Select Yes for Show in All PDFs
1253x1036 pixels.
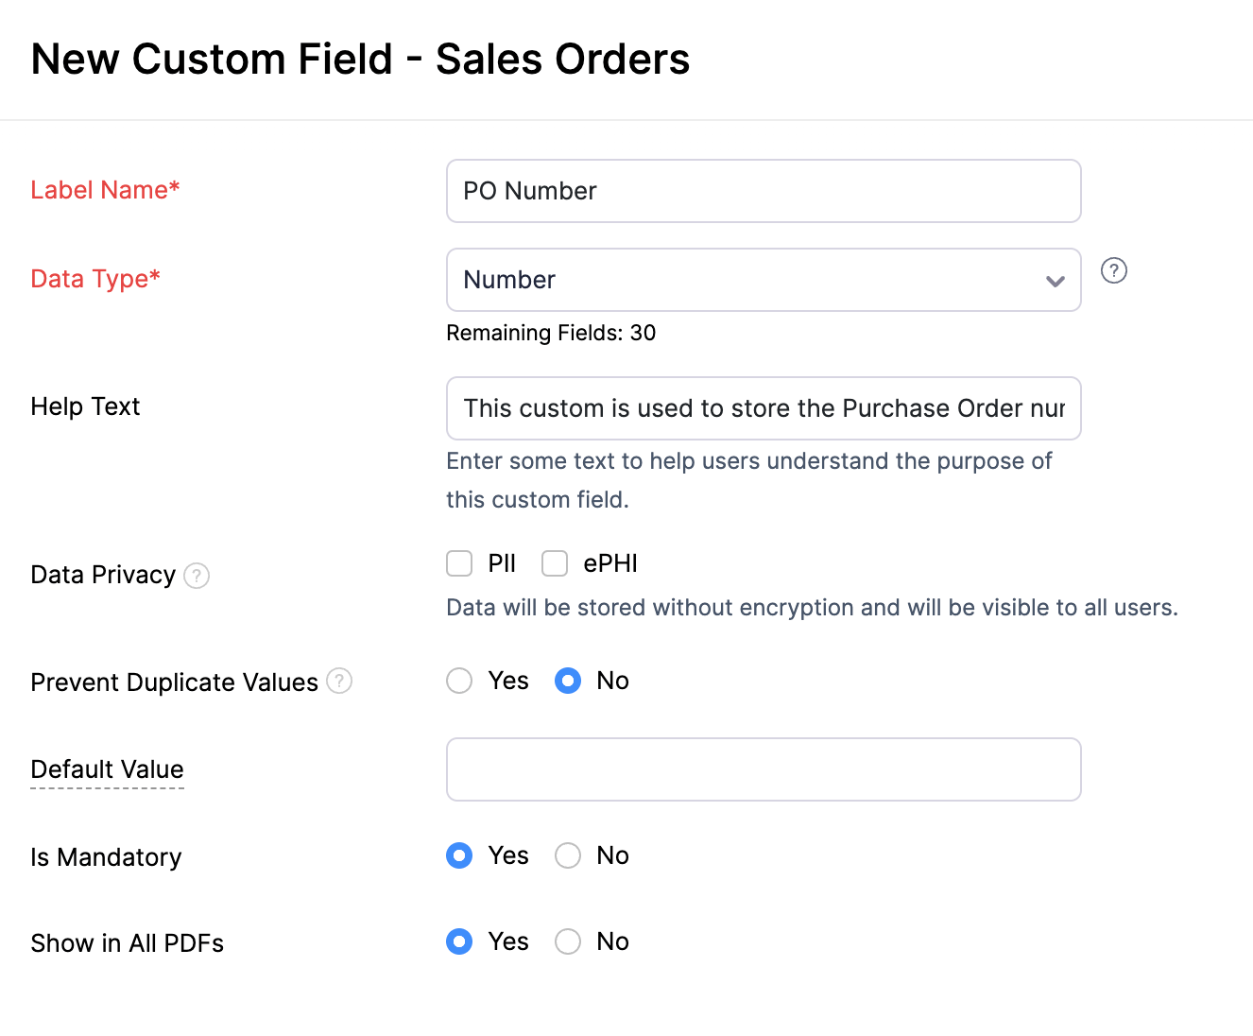click(x=458, y=941)
